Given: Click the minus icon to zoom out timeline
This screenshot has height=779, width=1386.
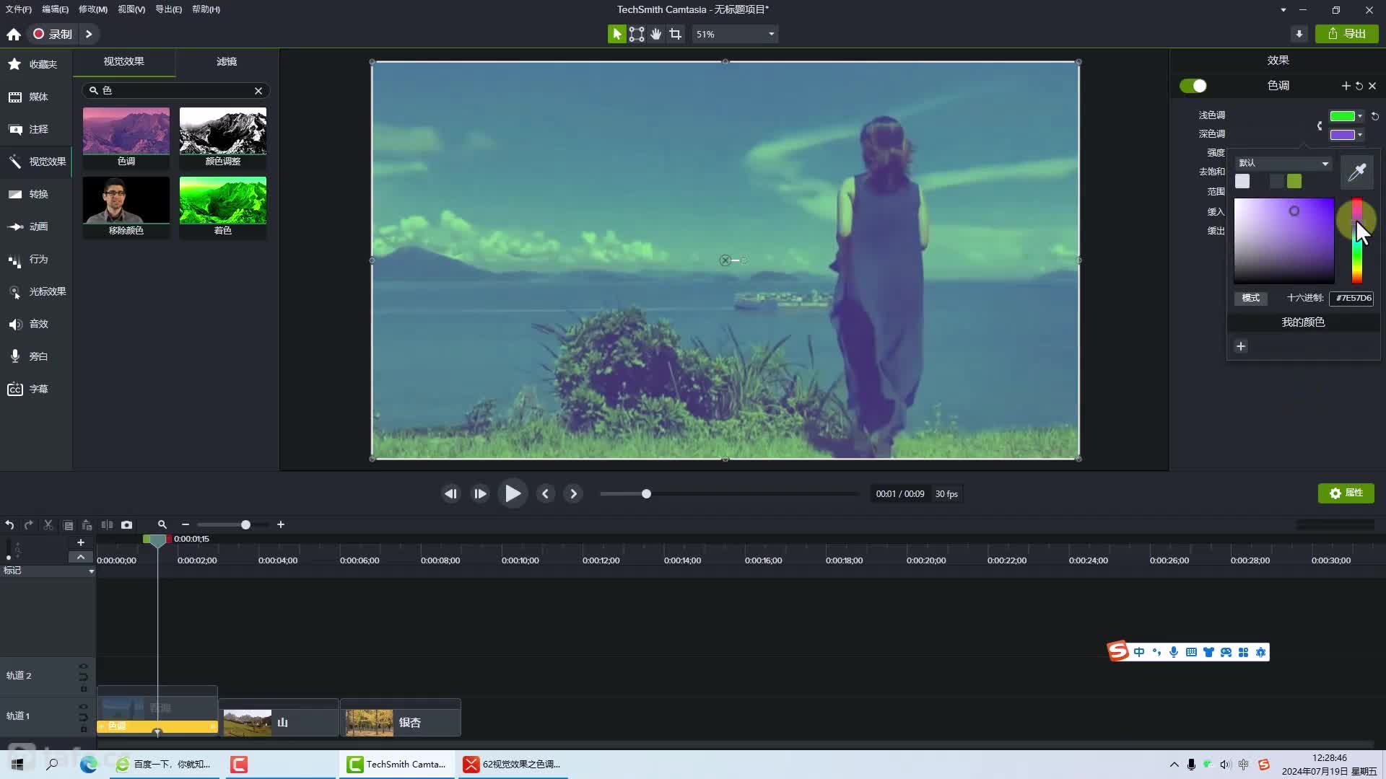Looking at the screenshot, I should point(186,525).
